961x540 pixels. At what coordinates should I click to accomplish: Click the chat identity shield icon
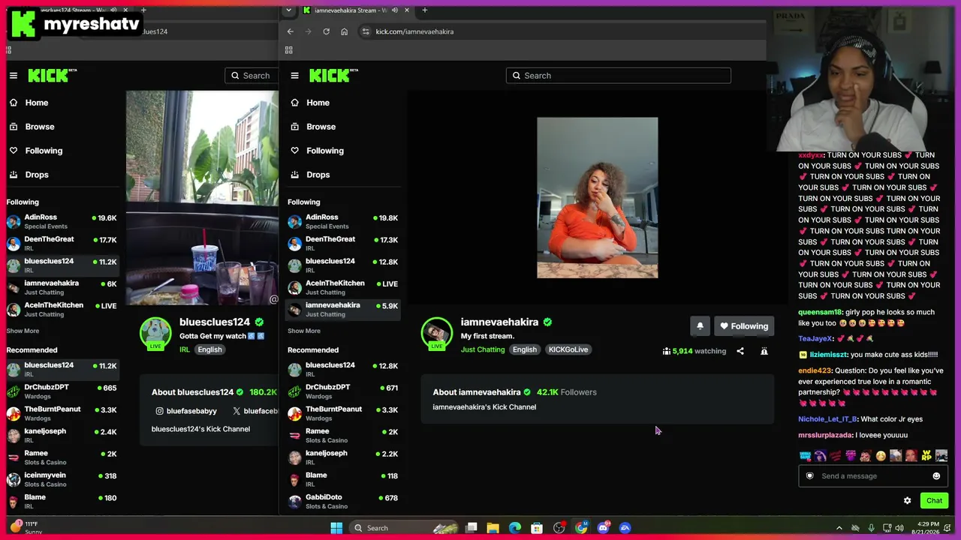tap(809, 476)
